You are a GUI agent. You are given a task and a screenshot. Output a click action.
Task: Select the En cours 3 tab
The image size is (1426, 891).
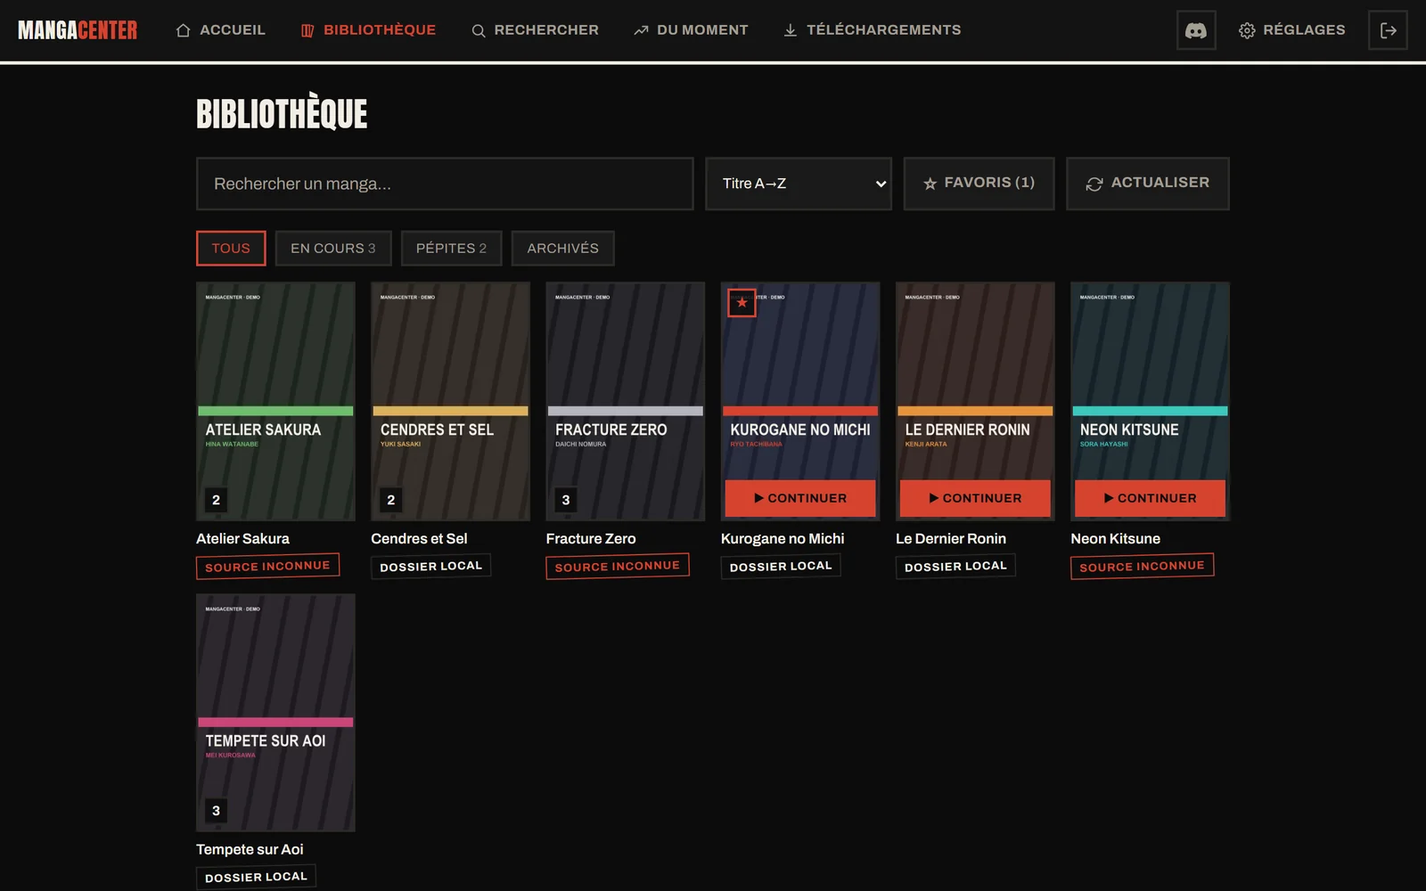[333, 249]
